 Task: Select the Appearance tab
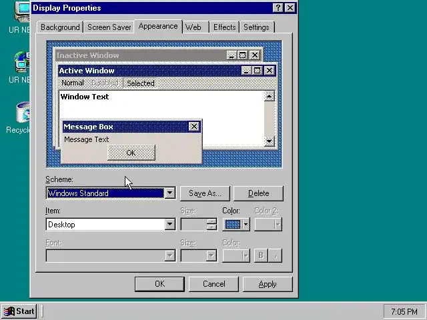point(158,26)
